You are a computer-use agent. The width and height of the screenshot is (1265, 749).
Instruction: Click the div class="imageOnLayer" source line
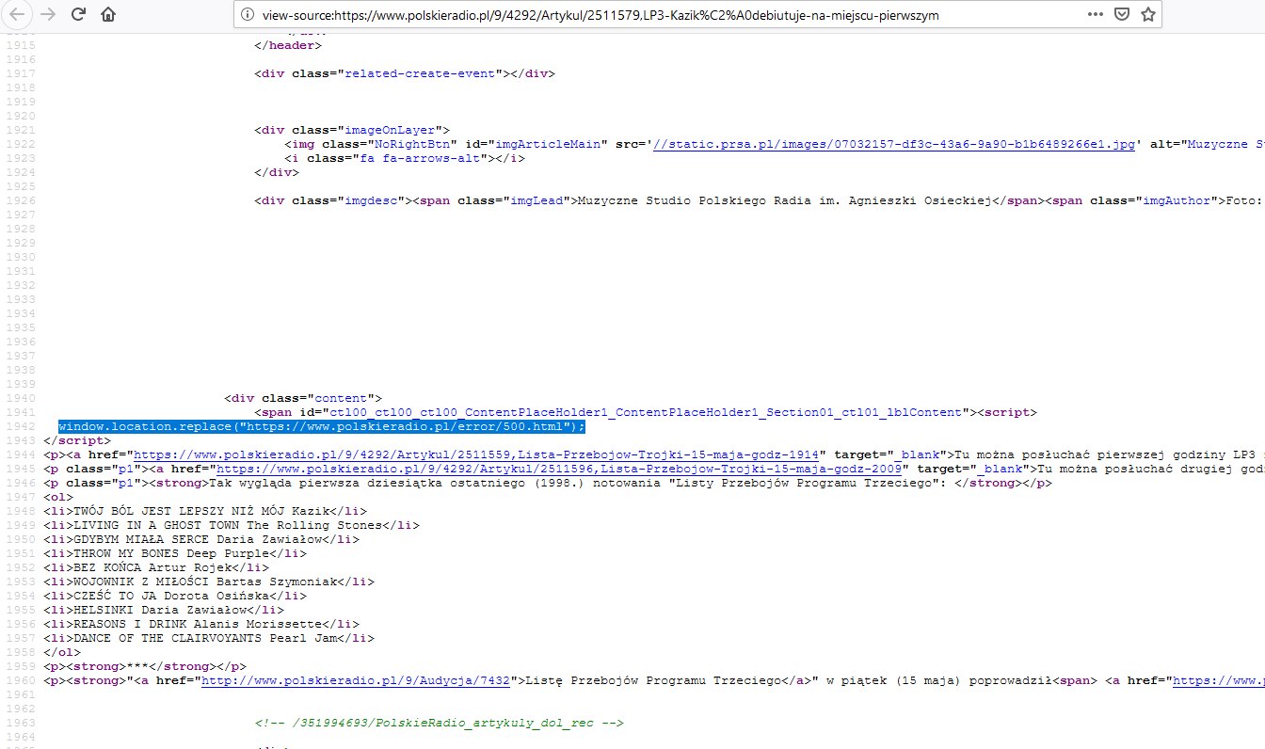click(x=352, y=130)
